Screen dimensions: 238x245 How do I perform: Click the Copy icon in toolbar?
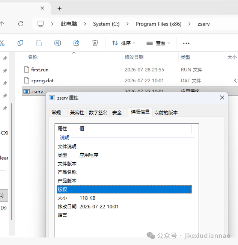tap(20, 43)
